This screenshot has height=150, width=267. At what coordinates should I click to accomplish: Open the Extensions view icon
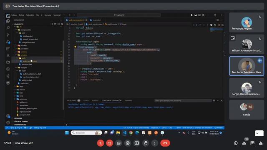coord(8,49)
